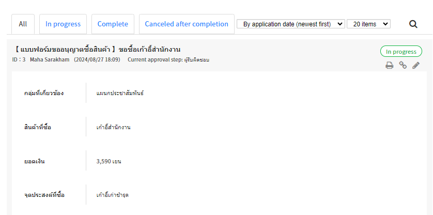Open the ขอซื้อเก้าอี้สำนักงาน application title
433x215 pixels.
(149, 50)
